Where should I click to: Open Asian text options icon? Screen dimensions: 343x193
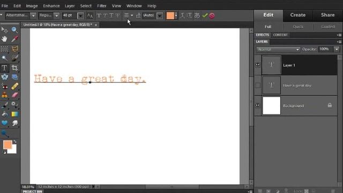coord(197,16)
